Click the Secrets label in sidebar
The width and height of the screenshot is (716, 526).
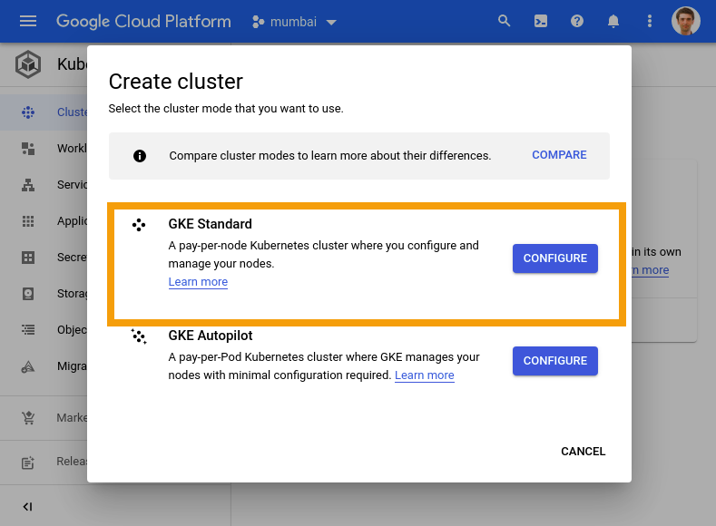(72, 258)
